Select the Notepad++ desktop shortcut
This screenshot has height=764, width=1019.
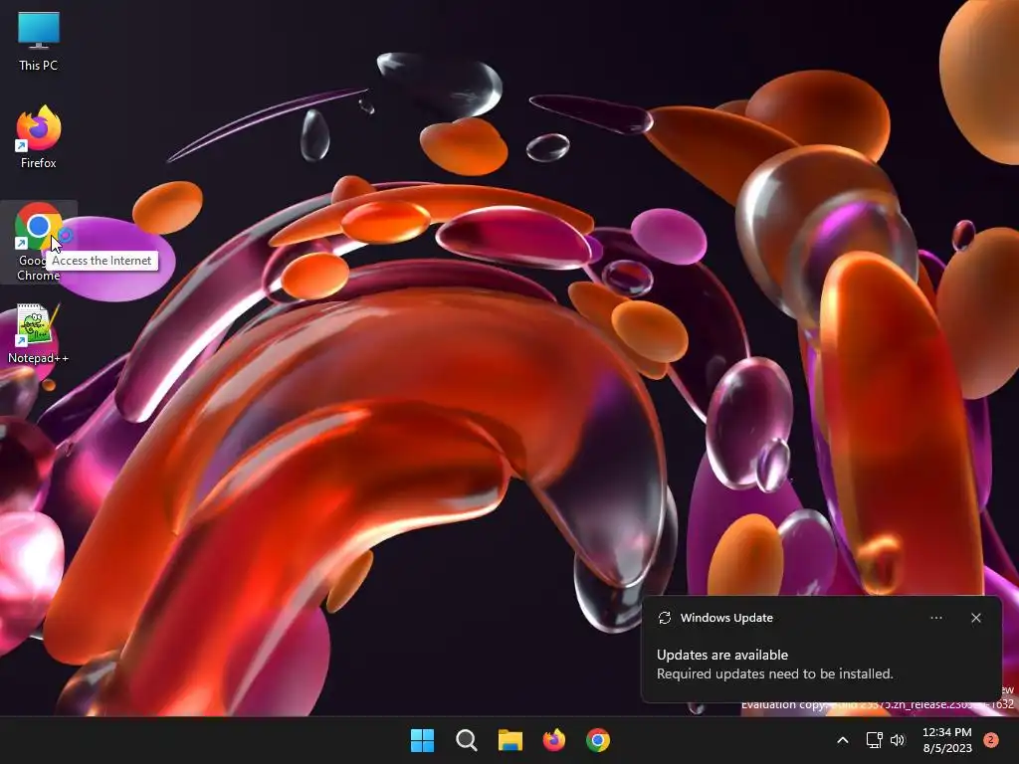pyautogui.click(x=39, y=334)
